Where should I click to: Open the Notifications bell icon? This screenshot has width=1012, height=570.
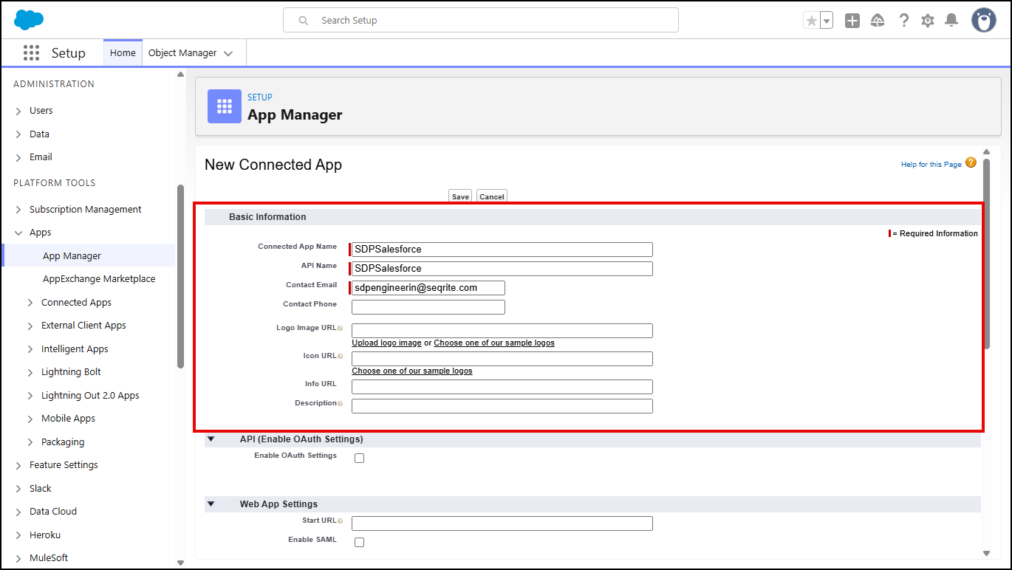[x=951, y=21]
